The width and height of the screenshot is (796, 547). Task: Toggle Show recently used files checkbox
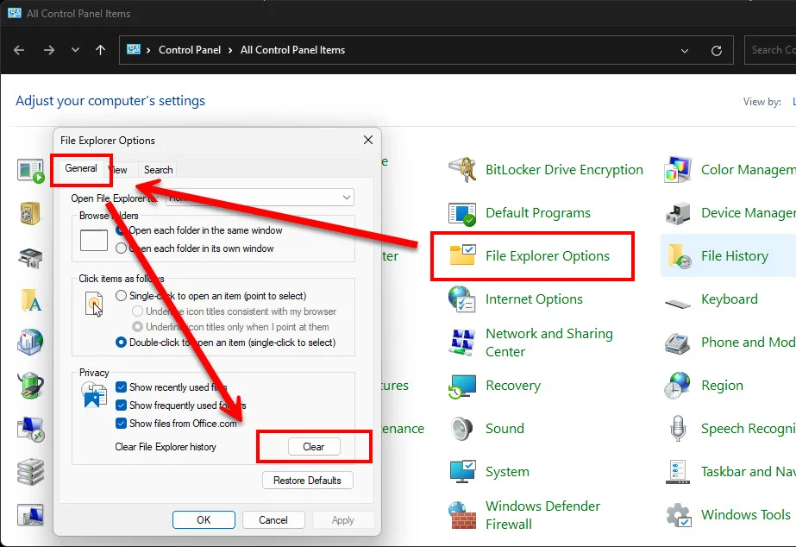click(121, 387)
